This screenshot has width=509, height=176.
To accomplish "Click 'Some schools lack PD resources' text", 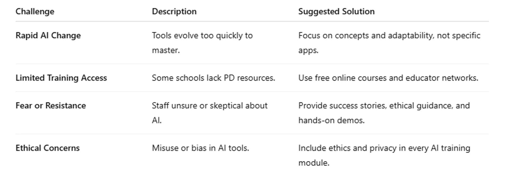I will [x=213, y=78].
